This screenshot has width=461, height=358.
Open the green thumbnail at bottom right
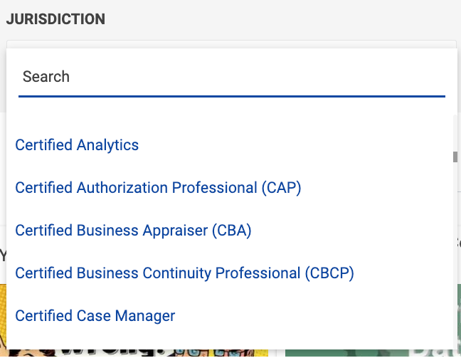[370, 352]
